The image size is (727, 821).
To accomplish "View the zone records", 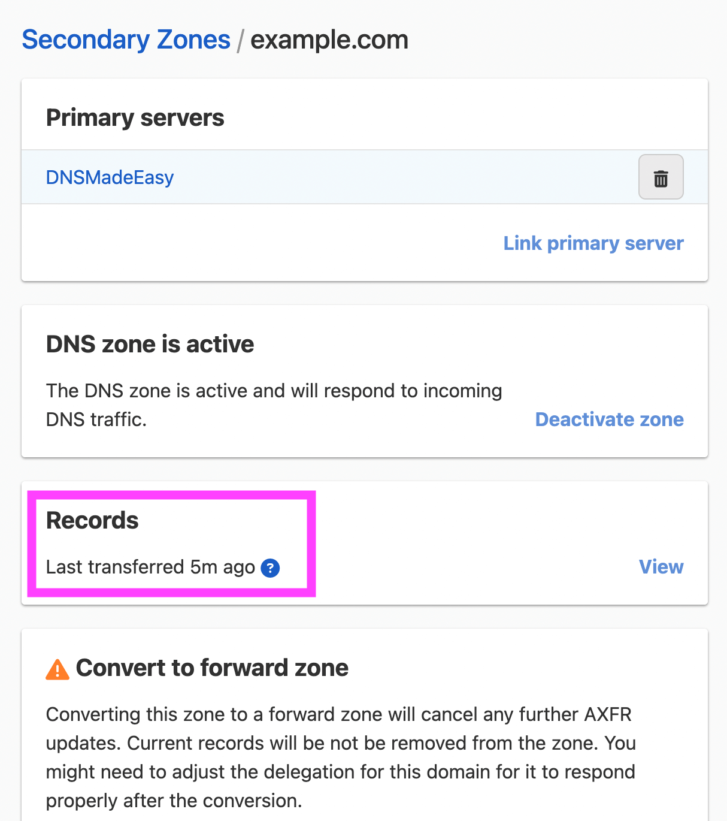I will pyautogui.click(x=661, y=567).
